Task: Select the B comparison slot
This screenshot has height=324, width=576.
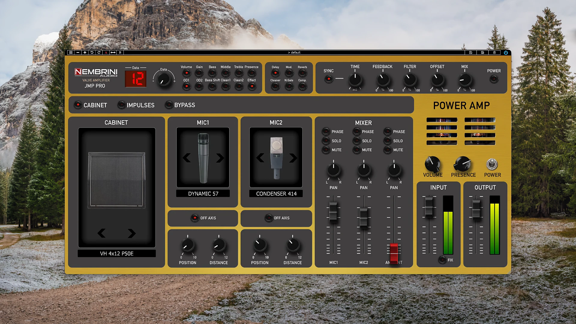Action: (x=120, y=52)
